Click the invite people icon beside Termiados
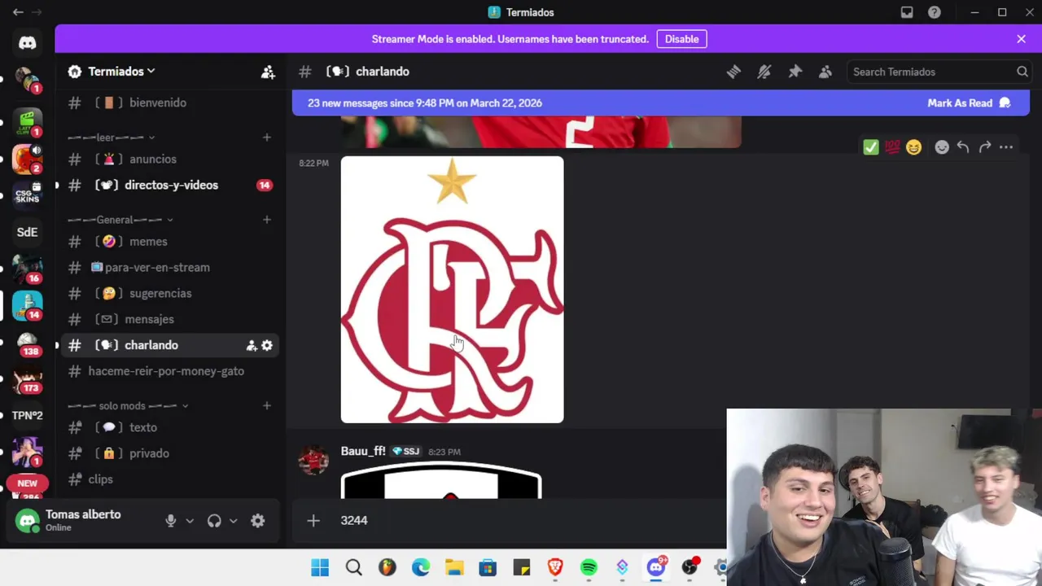1042x586 pixels. 268,72
